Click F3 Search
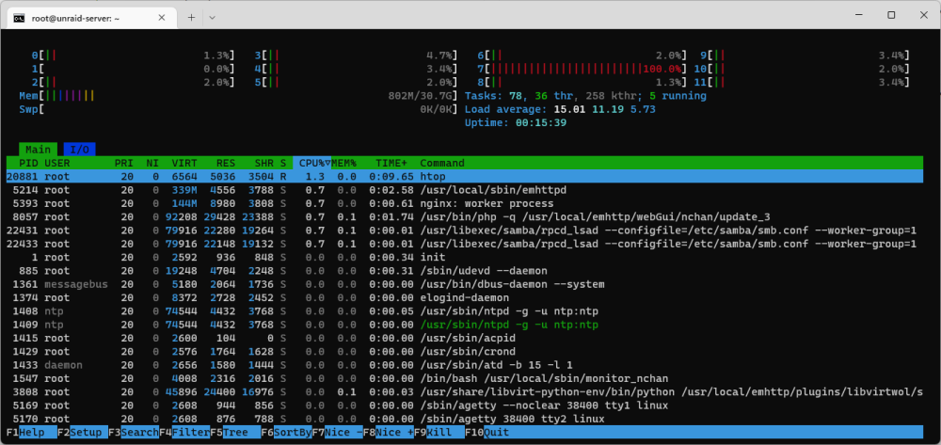941x445 pixels. 134,433
